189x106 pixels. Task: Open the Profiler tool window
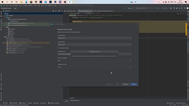click(x=43, y=103)
